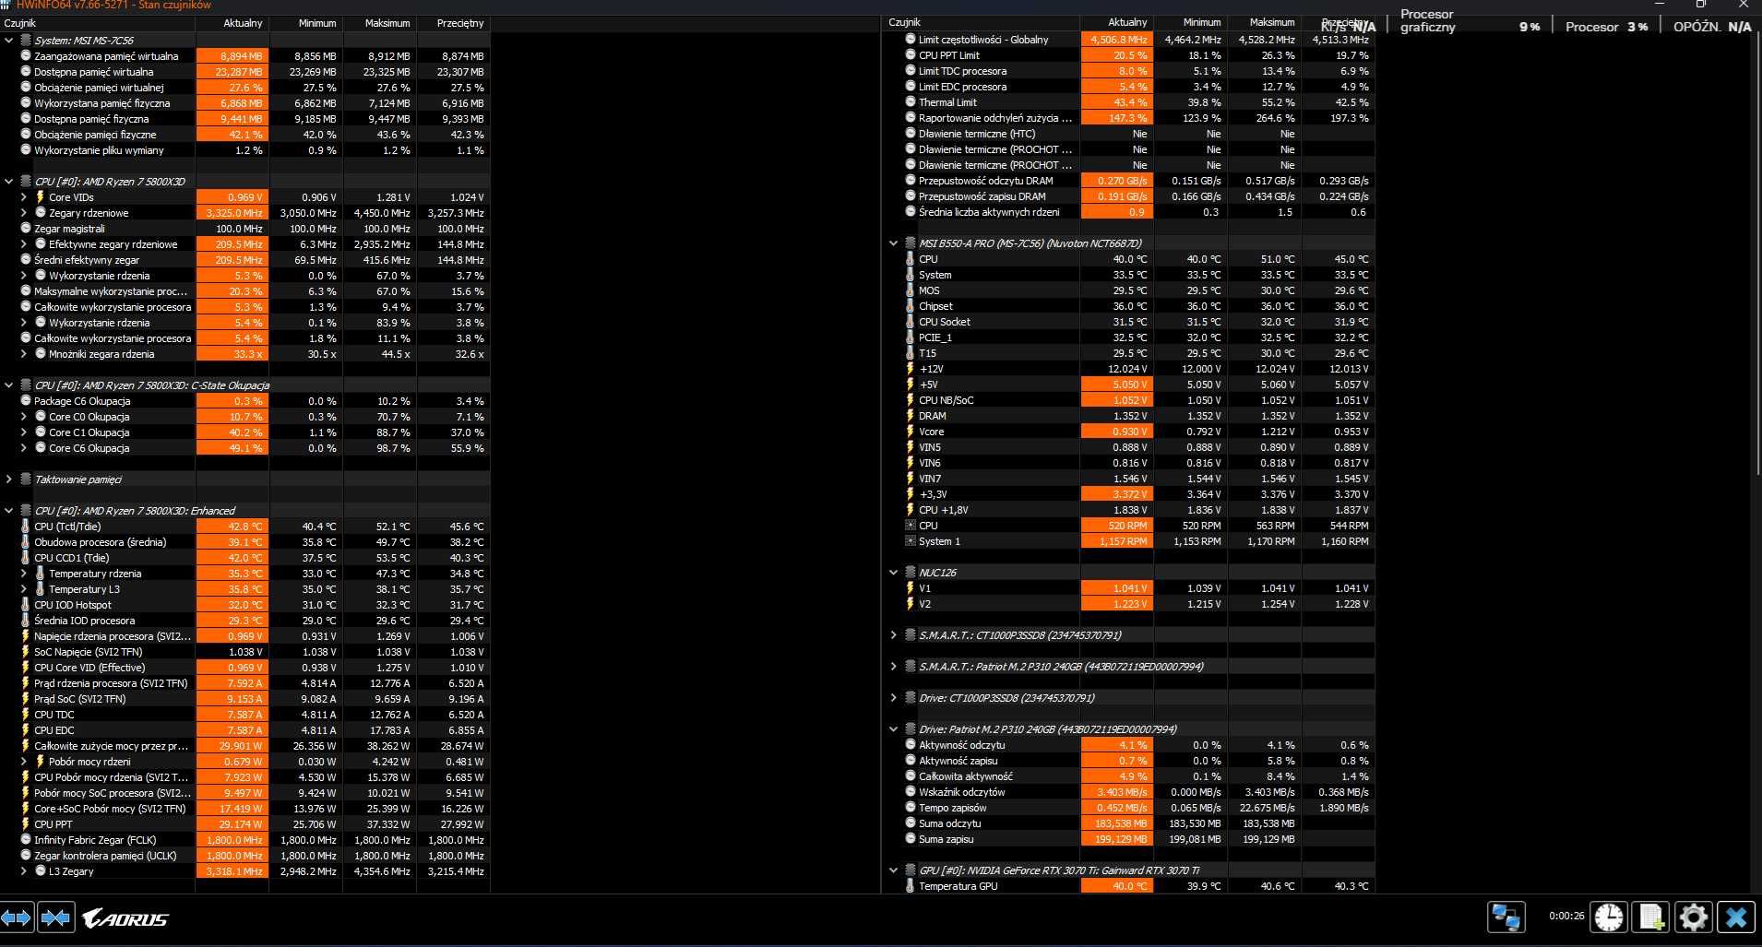Viewport: 1762px width, 947px height.
Task: Click lightning icon beside +12V row
Action: click(x=911, y=369)
